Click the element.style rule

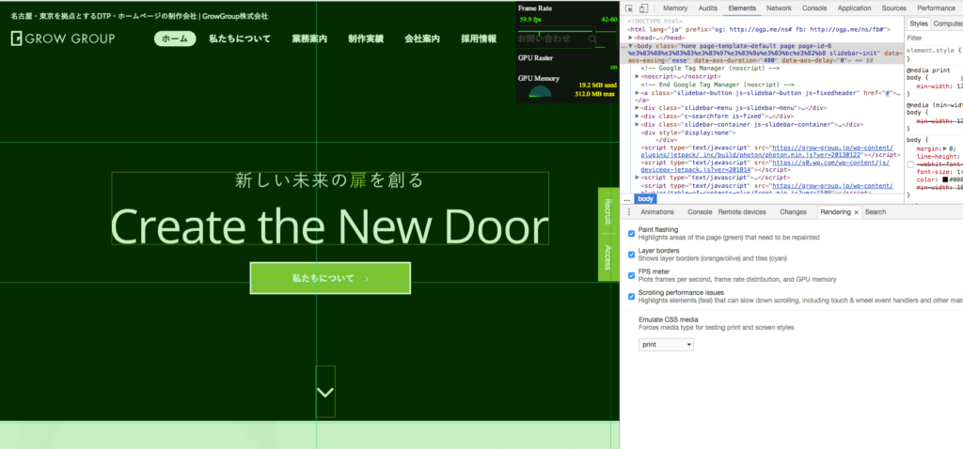pyautogui.click(x=933, y=51)
